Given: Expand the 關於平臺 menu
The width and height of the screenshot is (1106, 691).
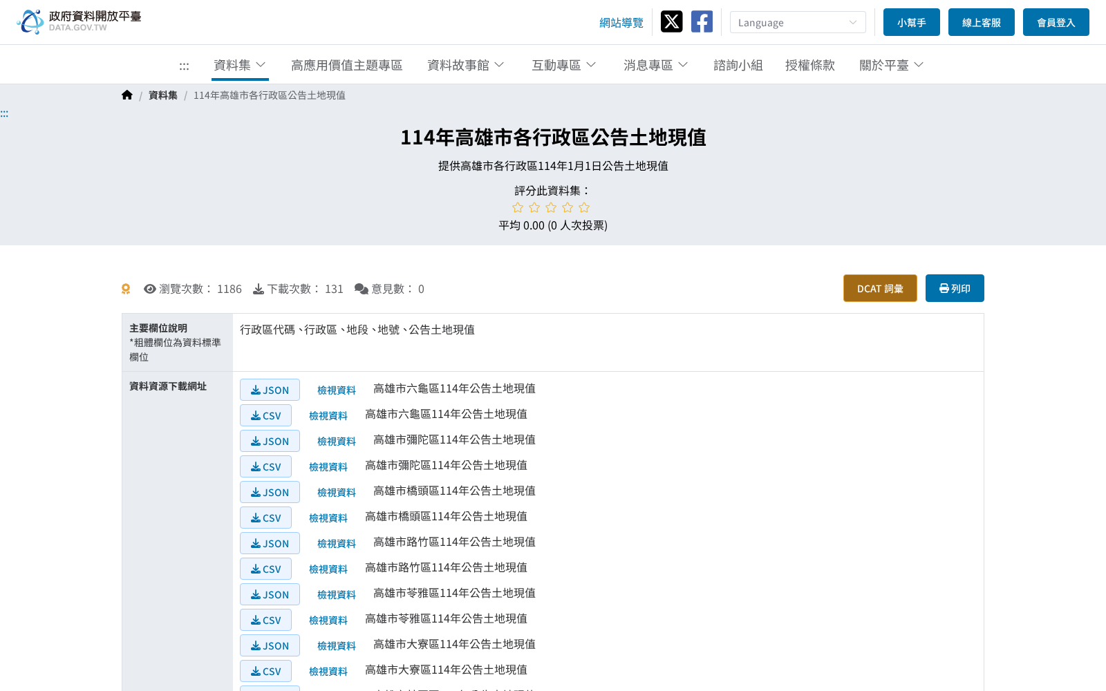Looking at the screenshot, I should [892, 65].
